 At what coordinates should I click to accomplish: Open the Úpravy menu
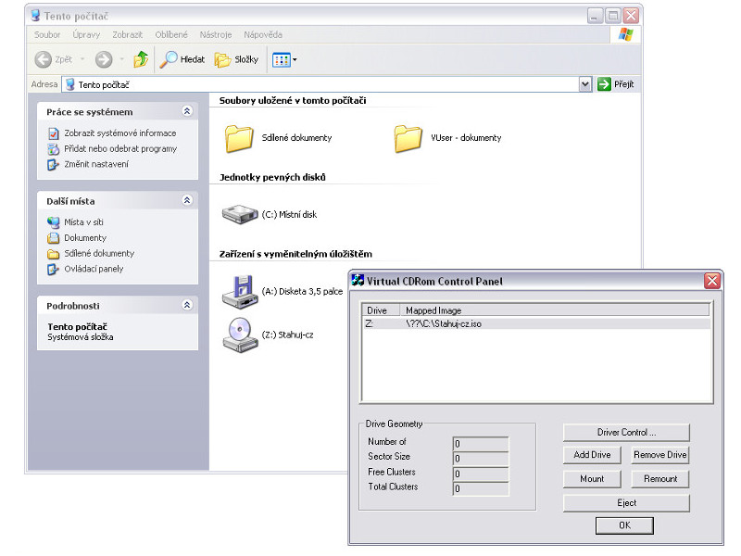86,34
